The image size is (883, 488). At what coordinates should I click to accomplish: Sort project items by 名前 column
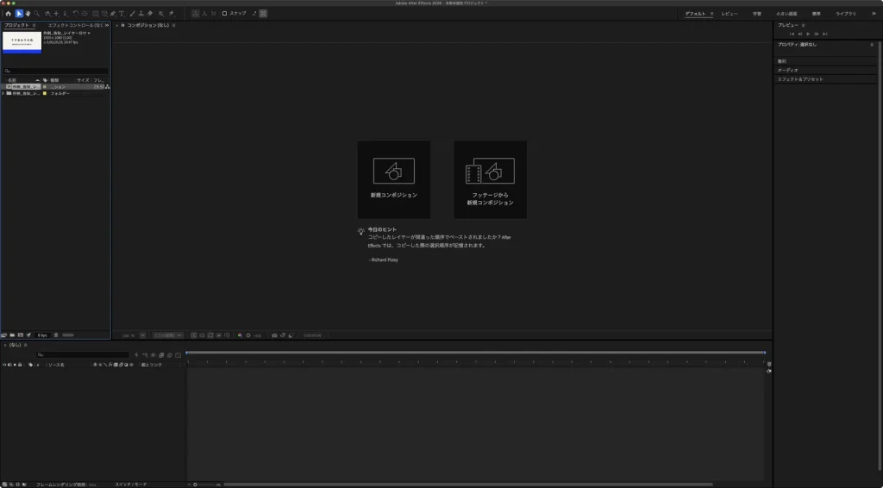click(x=12, y=80)
